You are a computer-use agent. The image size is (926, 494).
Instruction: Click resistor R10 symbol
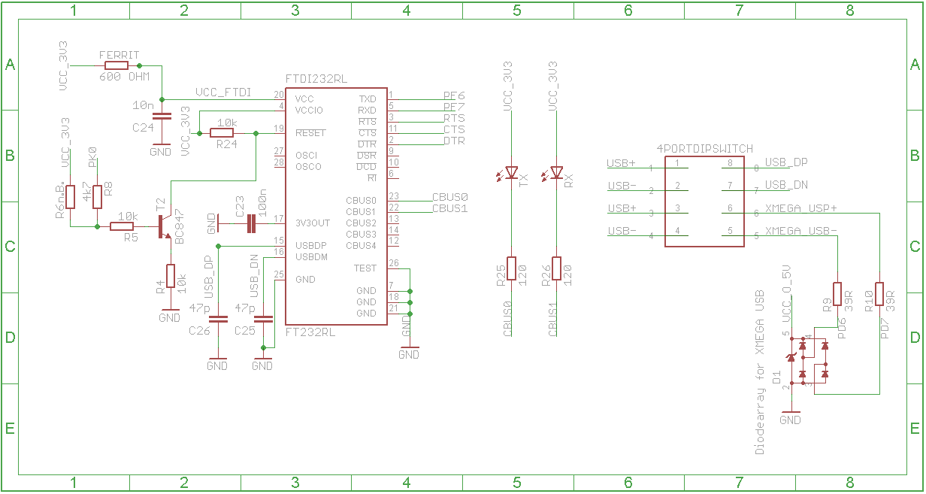[x=879, y=294]
